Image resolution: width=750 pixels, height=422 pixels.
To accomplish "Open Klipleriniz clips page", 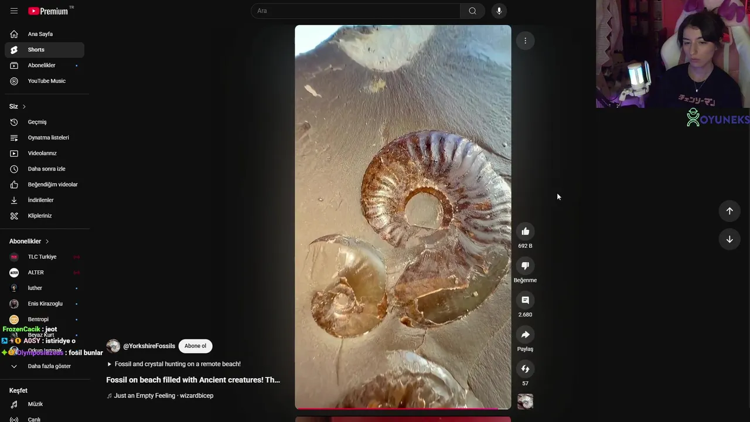I will click(45, 216).
